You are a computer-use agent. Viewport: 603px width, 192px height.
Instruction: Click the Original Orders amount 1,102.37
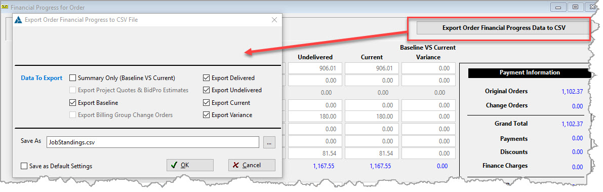(x=572, y=92)
